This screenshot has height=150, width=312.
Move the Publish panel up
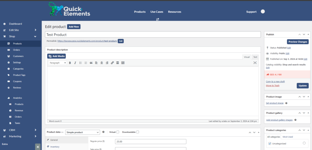[x=300, y=34]
